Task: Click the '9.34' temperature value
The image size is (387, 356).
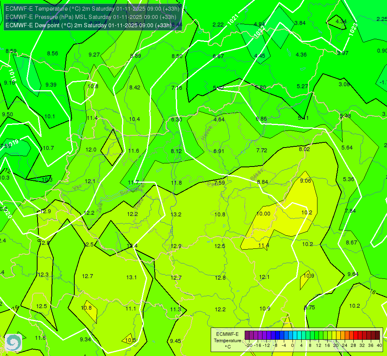Action: click(x=85, y=339)
